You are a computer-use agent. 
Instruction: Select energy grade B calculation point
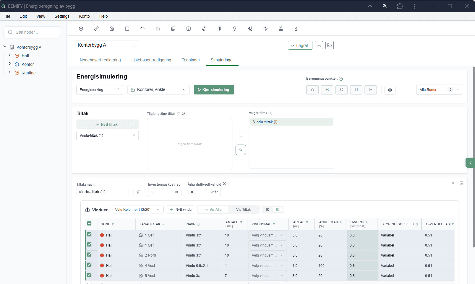pos(327,90)
